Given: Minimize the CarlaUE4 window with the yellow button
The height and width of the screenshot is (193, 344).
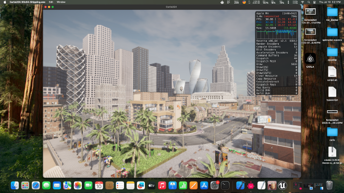Looking at the screenshot, I should coord(49,7).
